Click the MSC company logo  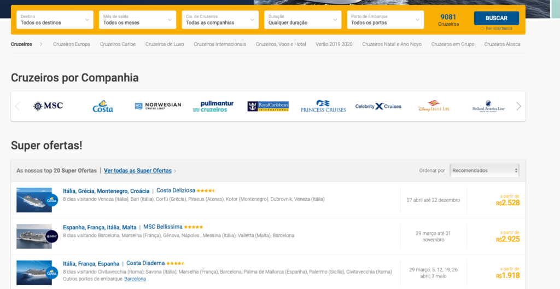(x=48, y=106)
